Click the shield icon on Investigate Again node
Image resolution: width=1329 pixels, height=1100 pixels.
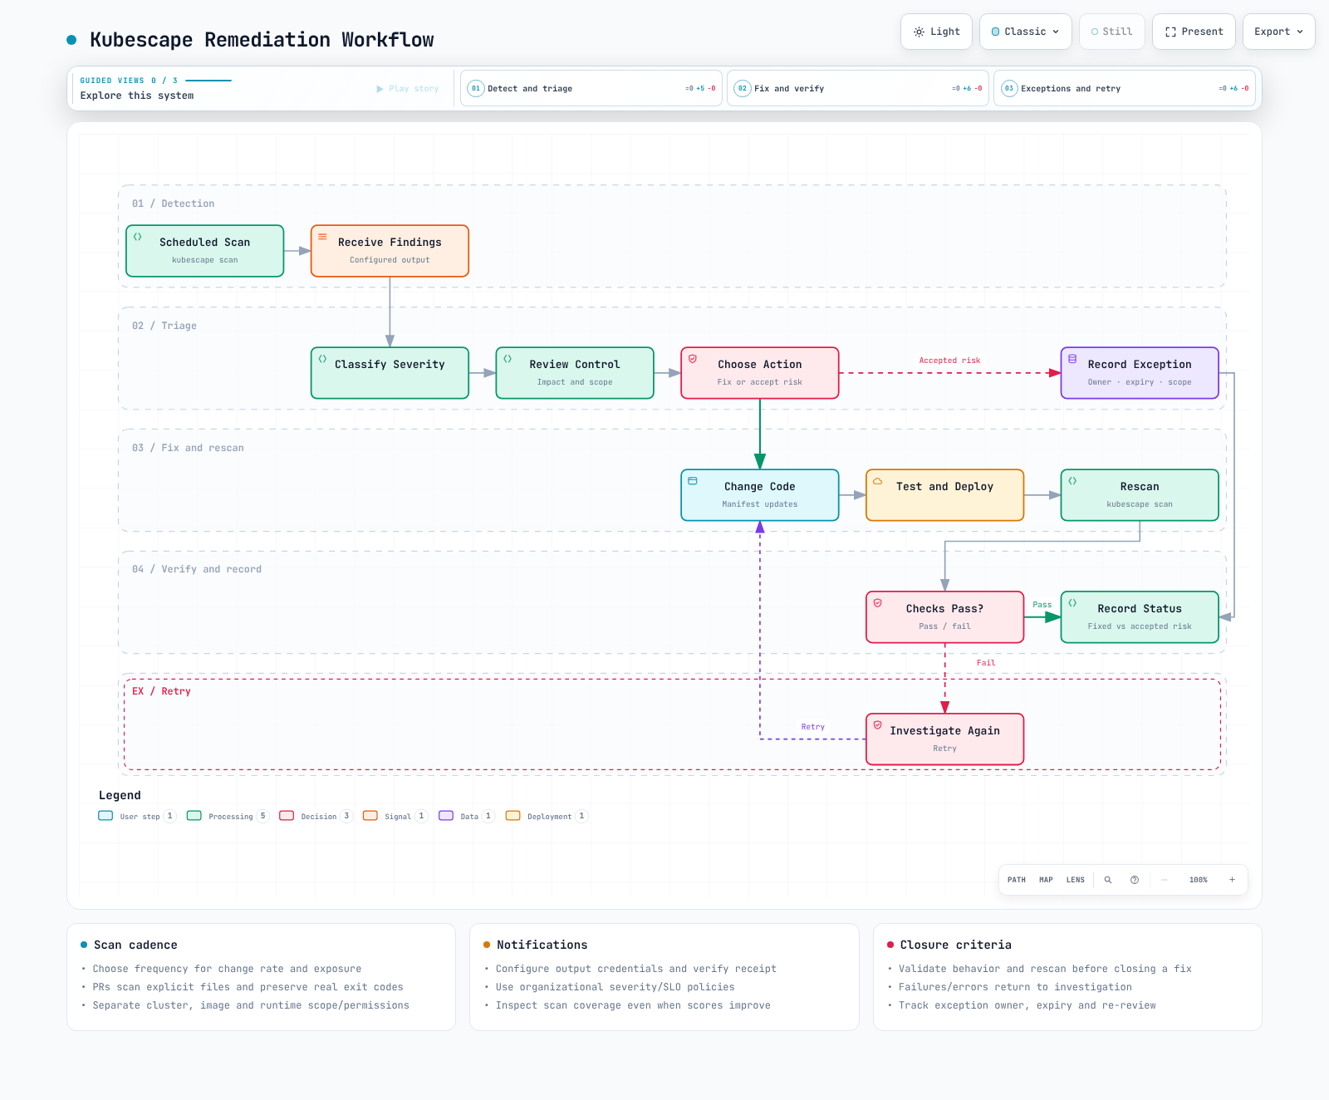(877, 725)
